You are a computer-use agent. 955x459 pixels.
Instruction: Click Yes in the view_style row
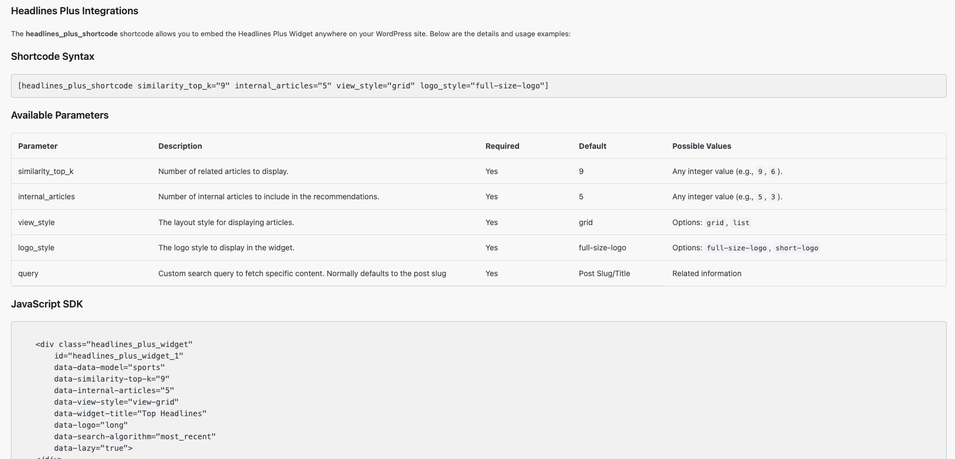[492, 222]
